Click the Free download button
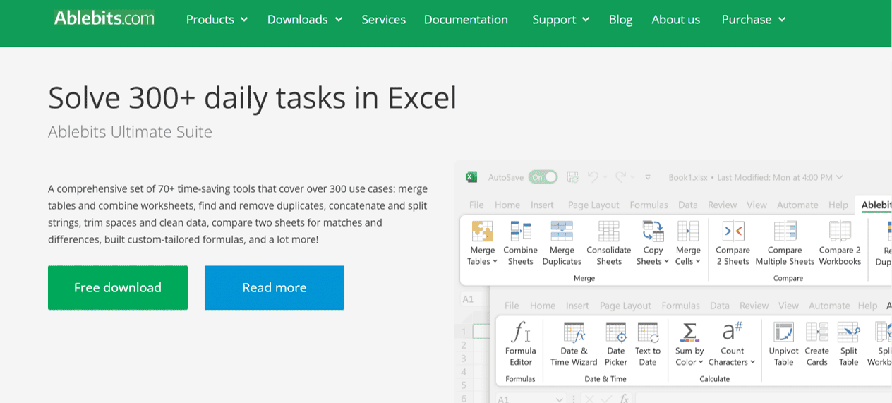Viewport: 892px width, 403px height. pyautogui.click(x=118, y=287)
